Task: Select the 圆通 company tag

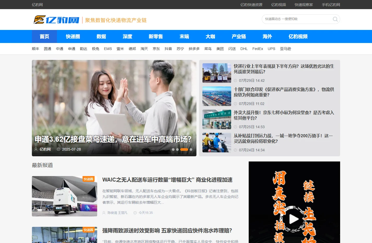Action: [x=48, y=49]
